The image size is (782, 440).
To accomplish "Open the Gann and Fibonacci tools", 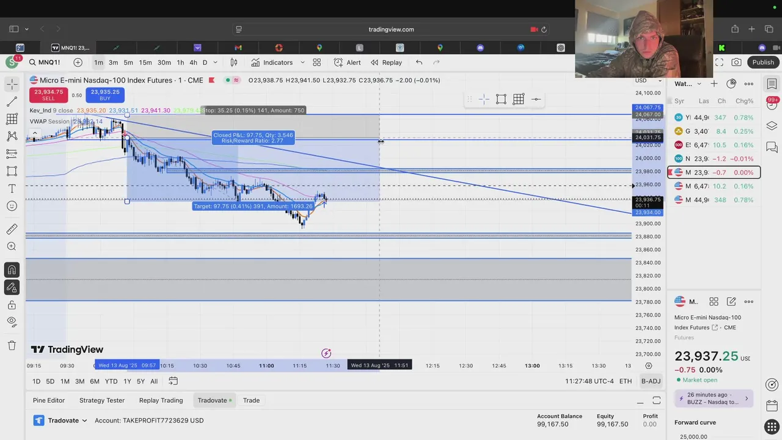I will pyautogui.click(x=12, y=119).
